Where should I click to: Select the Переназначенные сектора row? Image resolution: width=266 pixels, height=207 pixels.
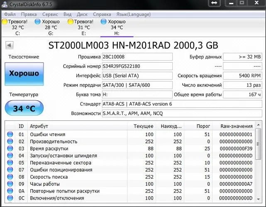(130, 163)
